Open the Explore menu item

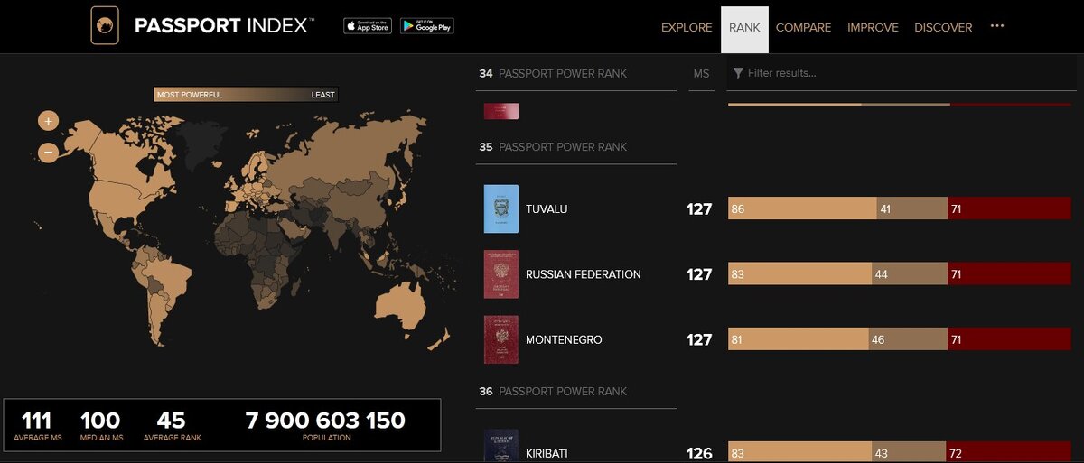pos(687,28)
